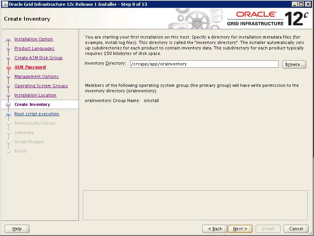
Task: Click the oinstall group name text
Action: click(x=152, y=100)
